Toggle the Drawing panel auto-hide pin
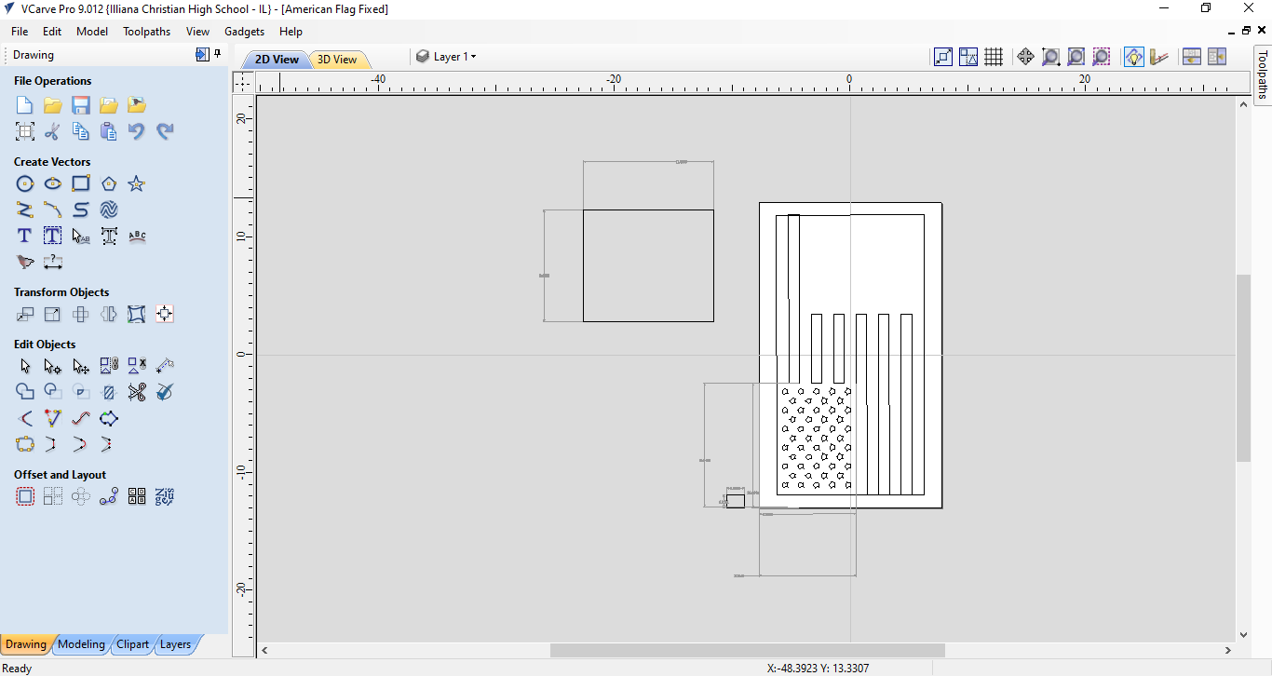Image resolution: width=1272 pixels, height=676 pixels. coord(218,55)
